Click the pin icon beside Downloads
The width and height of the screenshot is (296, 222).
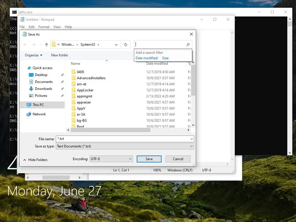[x=62, y=89]
